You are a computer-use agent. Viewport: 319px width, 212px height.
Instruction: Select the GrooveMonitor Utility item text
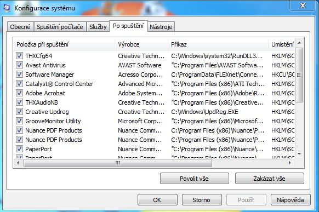coord(53,121)
